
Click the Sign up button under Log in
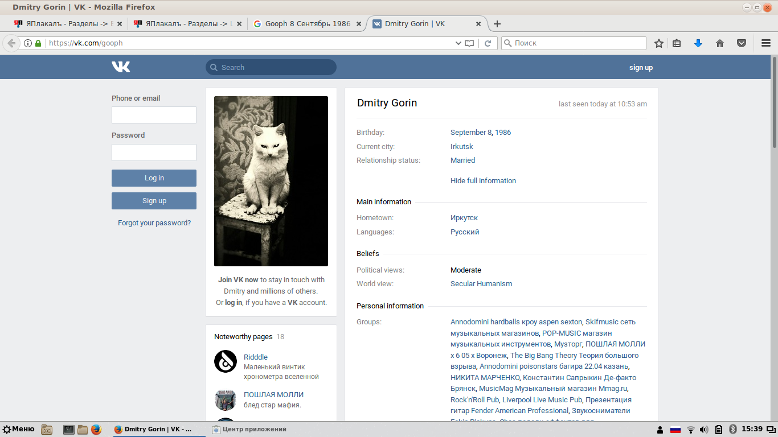pos(154,201)
